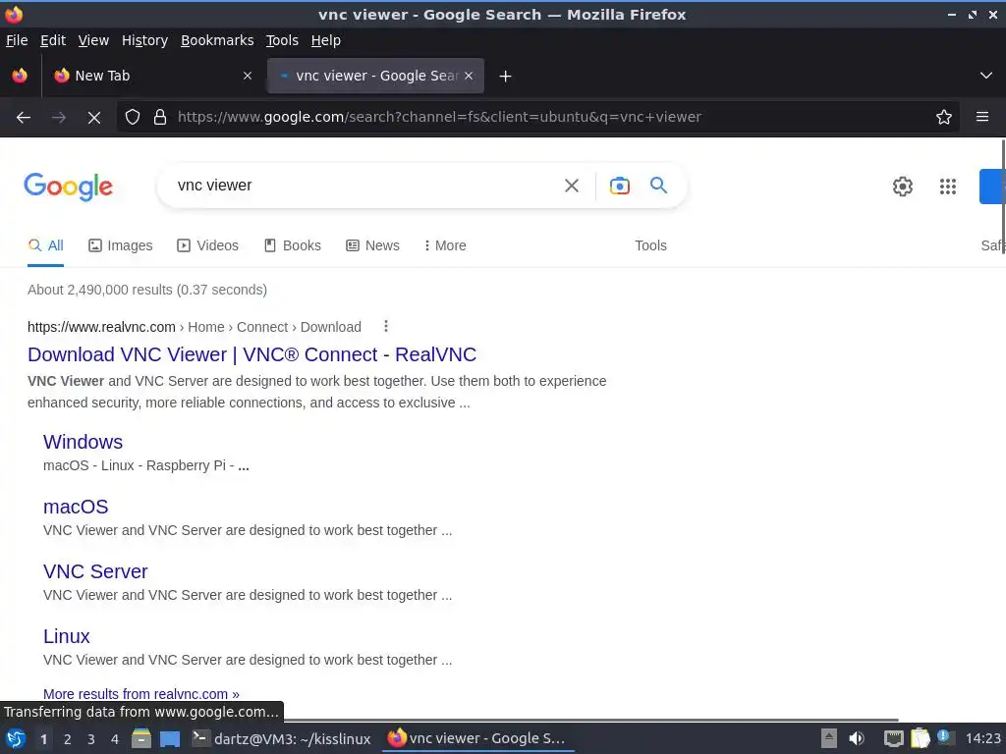Search by image with camera icon
The image size is (1006, 754).
pos(619,186)
